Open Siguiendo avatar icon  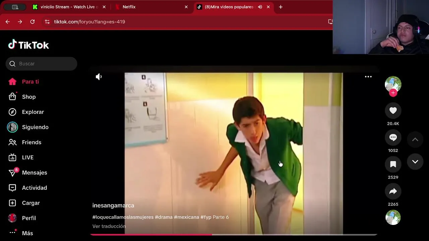click(x=12, y=127)
